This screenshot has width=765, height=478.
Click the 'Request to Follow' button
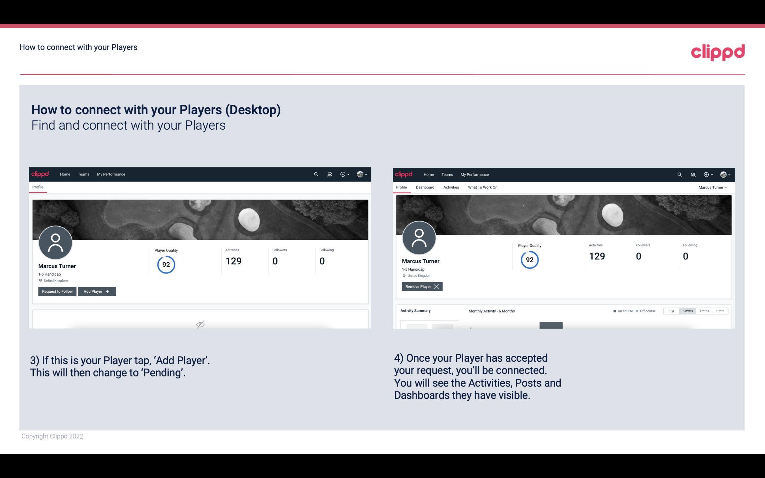coord(57,291)
